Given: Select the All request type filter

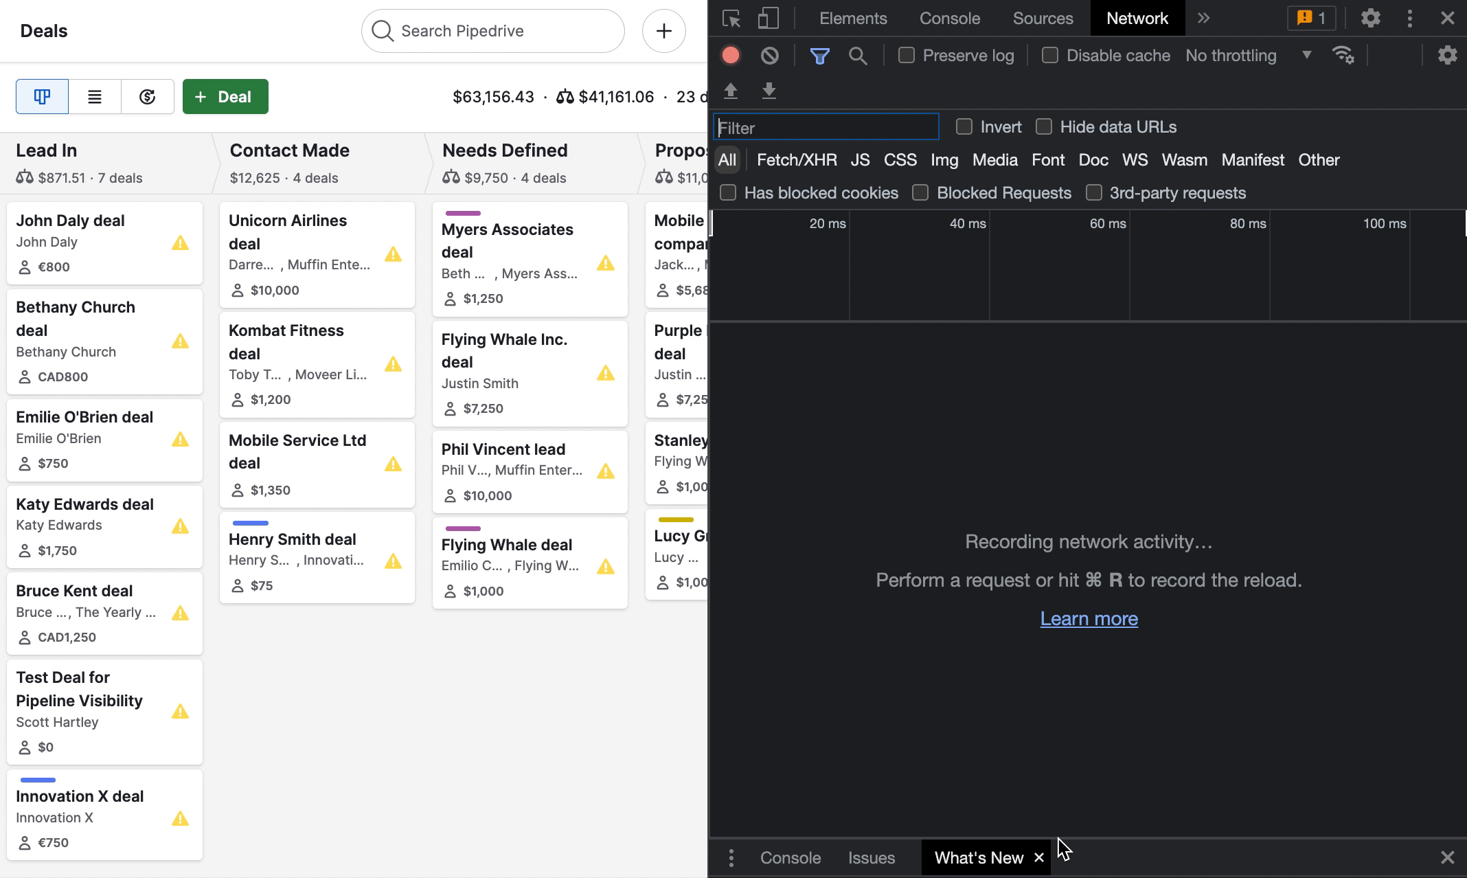Looking at the screenshot, I should [727, 160].
